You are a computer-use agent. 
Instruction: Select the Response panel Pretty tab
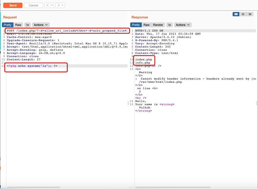136,25
